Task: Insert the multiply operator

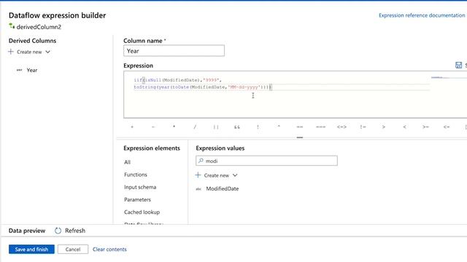Action: pyautogui.click(x=174, y=127)
